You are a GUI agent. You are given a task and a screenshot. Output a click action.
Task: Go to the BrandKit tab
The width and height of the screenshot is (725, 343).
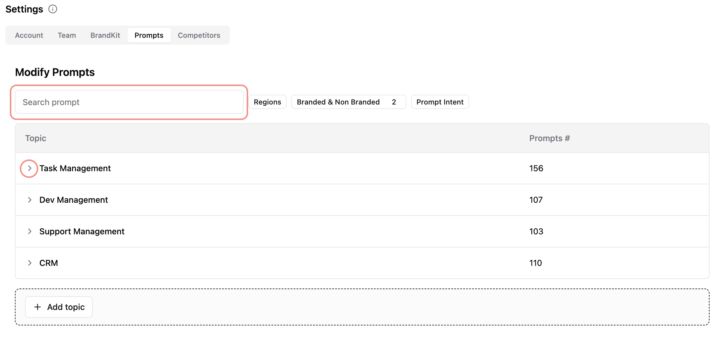[105, 35]
